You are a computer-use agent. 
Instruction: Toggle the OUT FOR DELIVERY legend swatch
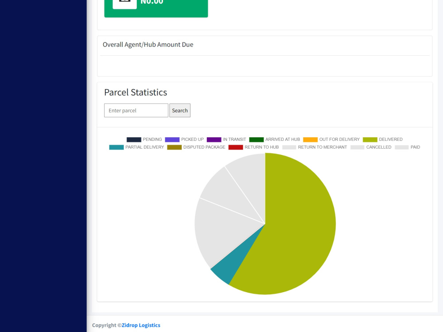point(310,139)
